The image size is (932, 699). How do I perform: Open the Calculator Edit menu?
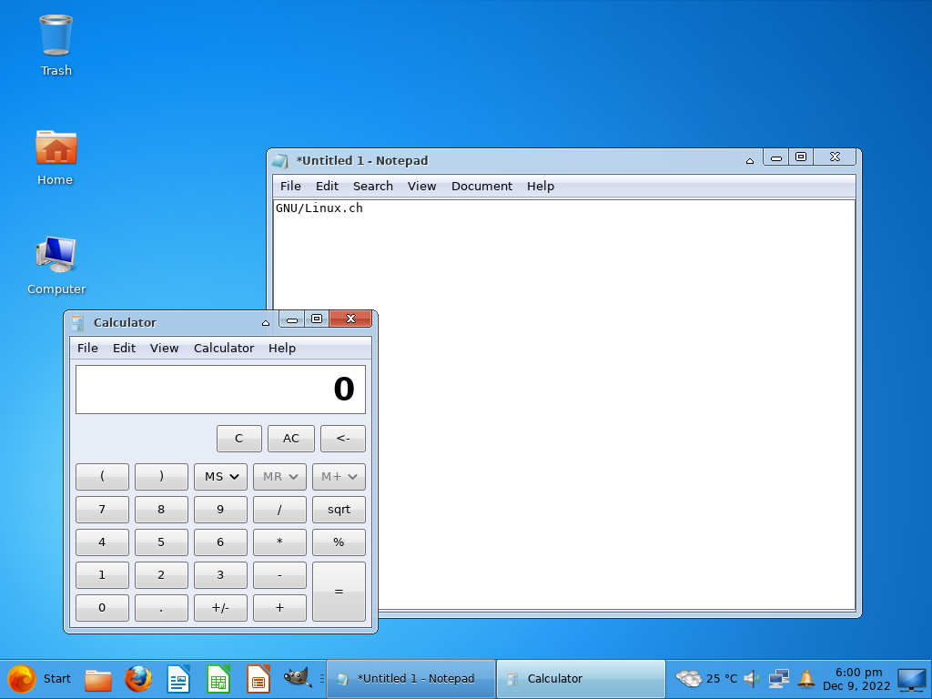(x=124, y=349)
